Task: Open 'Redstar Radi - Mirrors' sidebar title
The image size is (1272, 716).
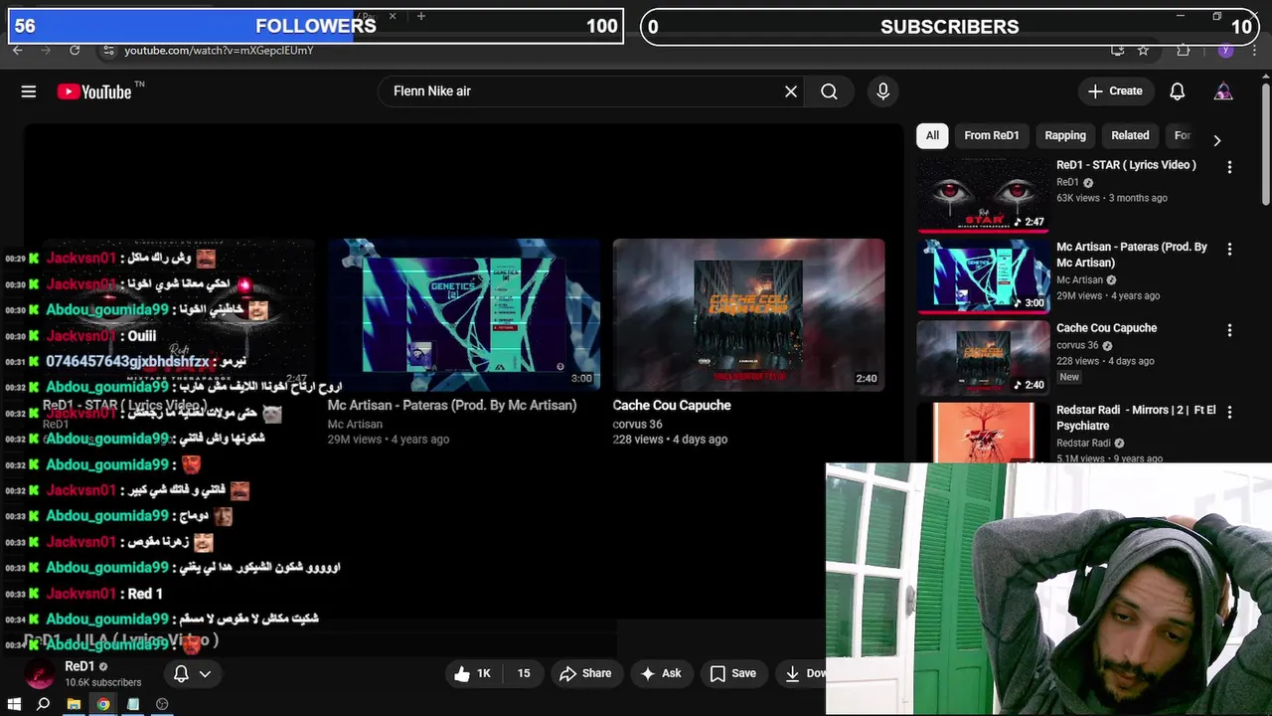Action: tap(1136, 418)
